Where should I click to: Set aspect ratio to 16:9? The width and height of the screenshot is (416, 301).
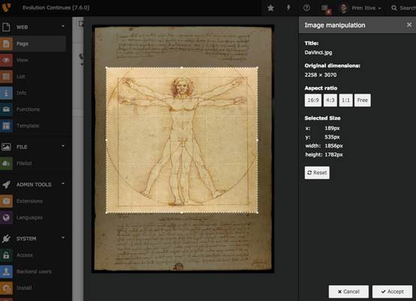pyautogui.click(x=313, y=101)
